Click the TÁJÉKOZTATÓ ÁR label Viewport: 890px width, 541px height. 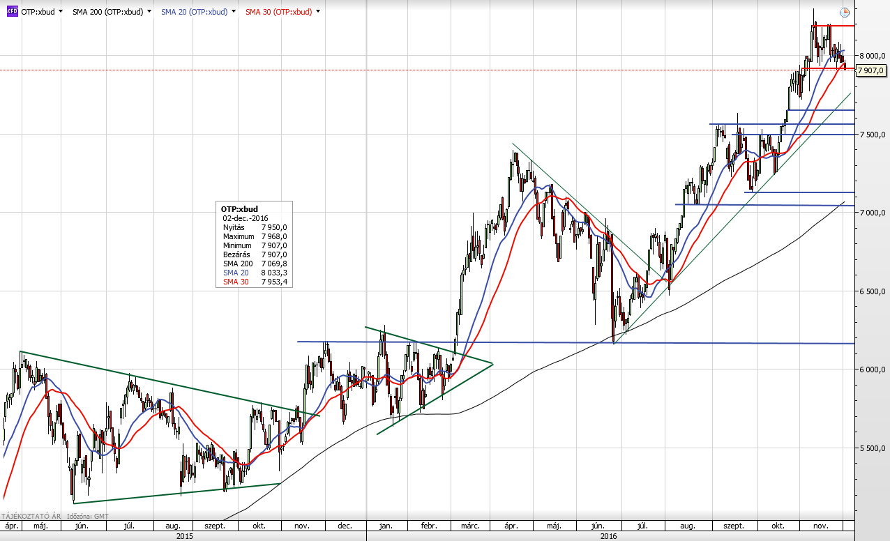point(31,516)
